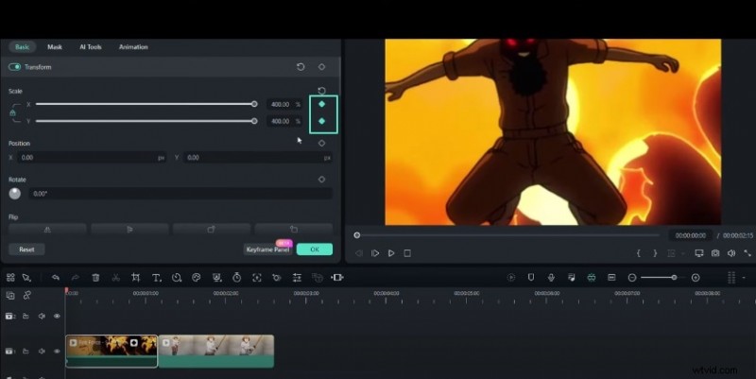
Task: Take a snapshot of the preview
Action: 715,253
